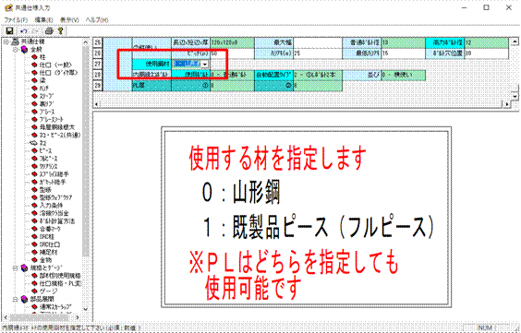521x333 pixels.
Task: Collapse the 全般 tree group
Action: click(x=16, y=50)
